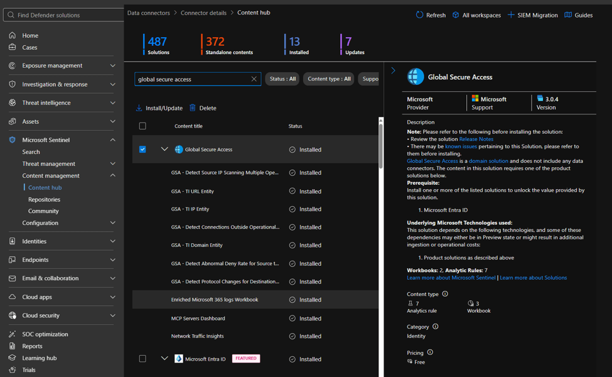Click Trials icon in sidebar

point(13,369)
